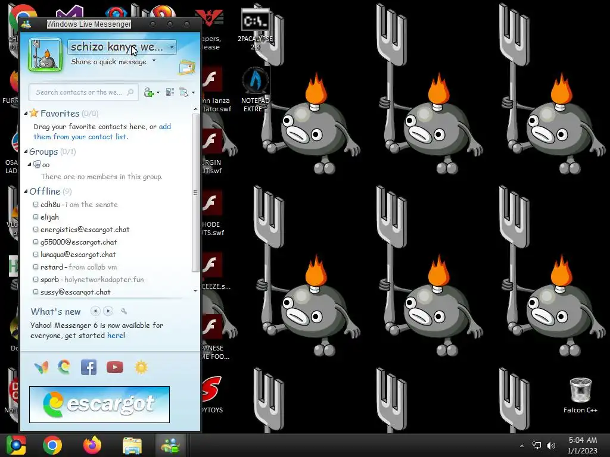Click the contact list scrollbar up arrow

tap(195, 109)
